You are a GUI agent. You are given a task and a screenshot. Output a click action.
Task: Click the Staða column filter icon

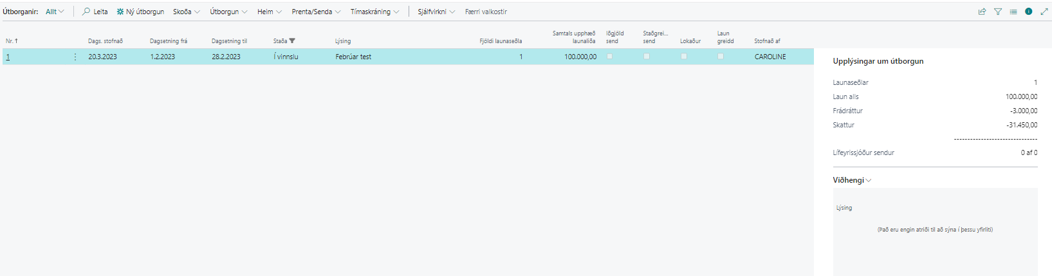tap(292, 41)
